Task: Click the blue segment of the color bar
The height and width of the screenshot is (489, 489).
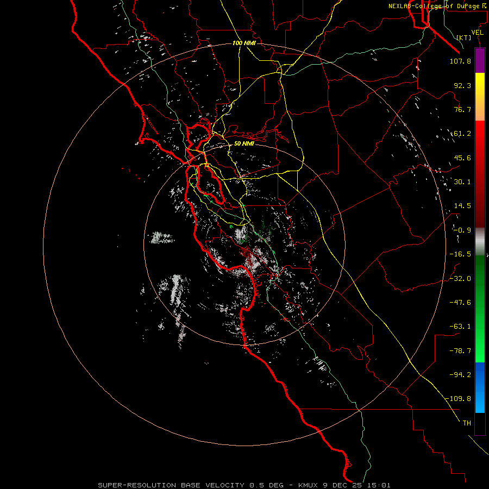Action: (480, 387)
